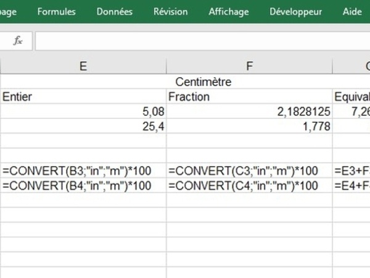Screen dimensions: 370x278
Task: Switch to the Données tab
Action: pyautogui.click(x=114, y=12)
